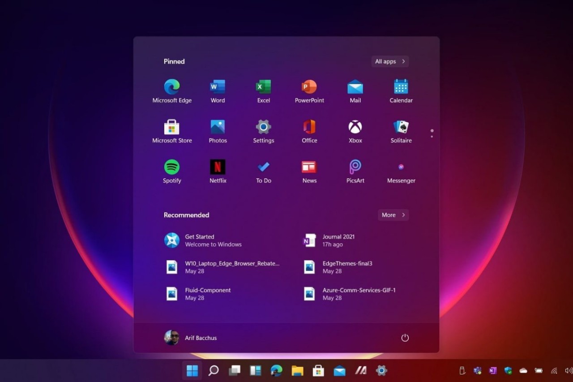Click the power button in the Start menu
The image size is (573, 382).
(x=405, y=338)
